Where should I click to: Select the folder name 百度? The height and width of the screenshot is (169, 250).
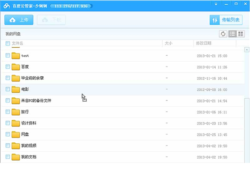click(x=25, y=66)
